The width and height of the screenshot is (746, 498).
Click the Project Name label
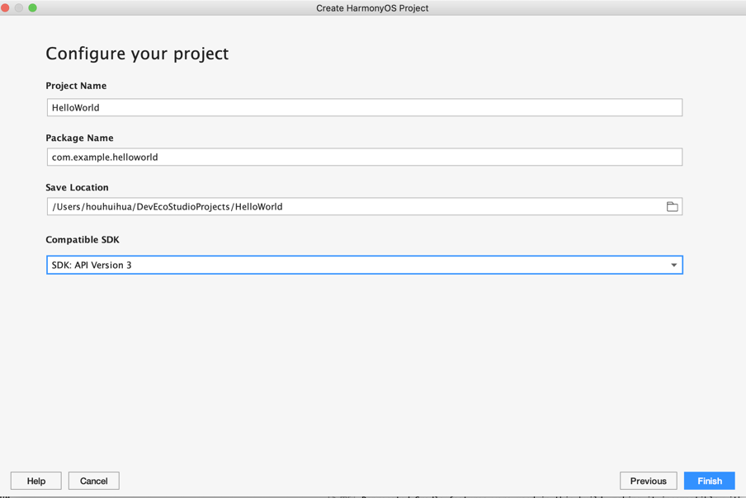pyautogui.click(x=76, y=86)
